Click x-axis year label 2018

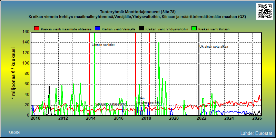click(146, 118)
